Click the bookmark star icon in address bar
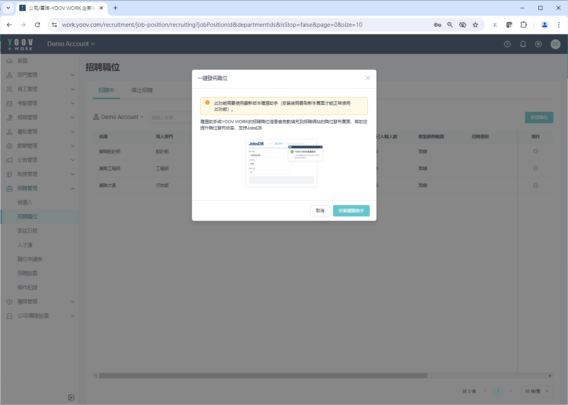 [475, 25]
